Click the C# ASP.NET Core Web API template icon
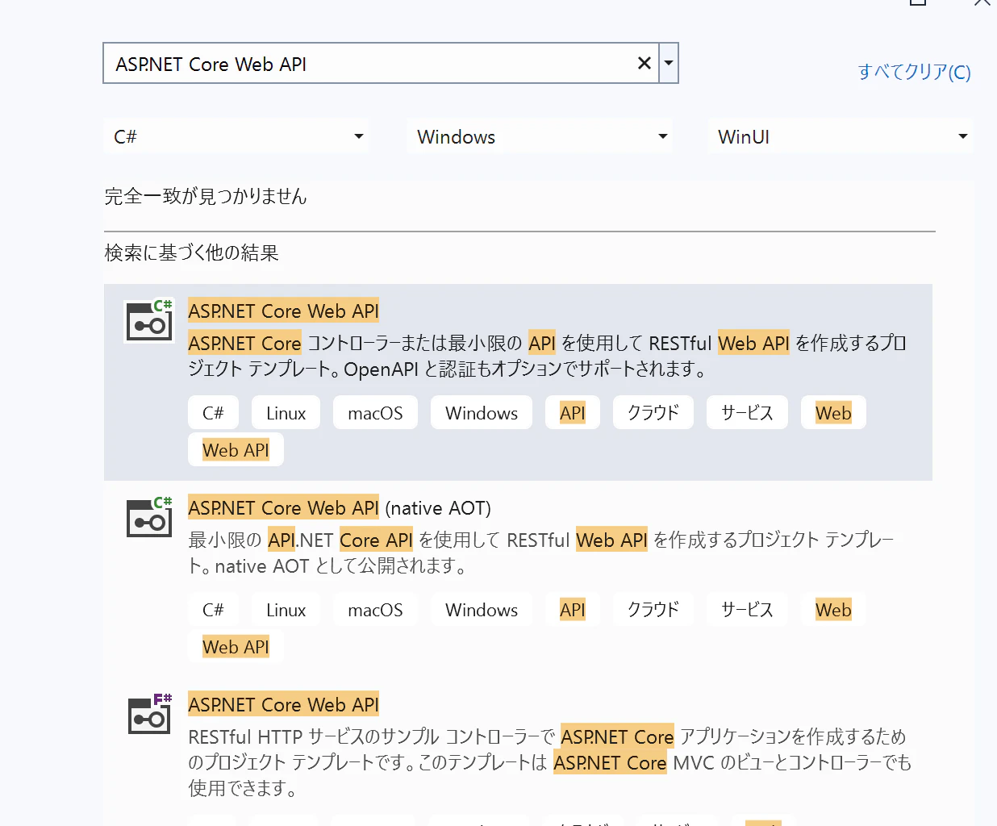This screenshot has width=997, height=826. [149, 320]
